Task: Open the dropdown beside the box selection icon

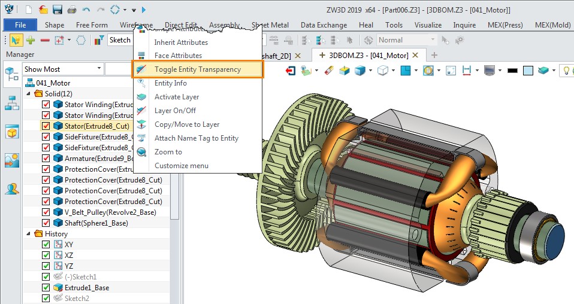Action: (69, 40)
